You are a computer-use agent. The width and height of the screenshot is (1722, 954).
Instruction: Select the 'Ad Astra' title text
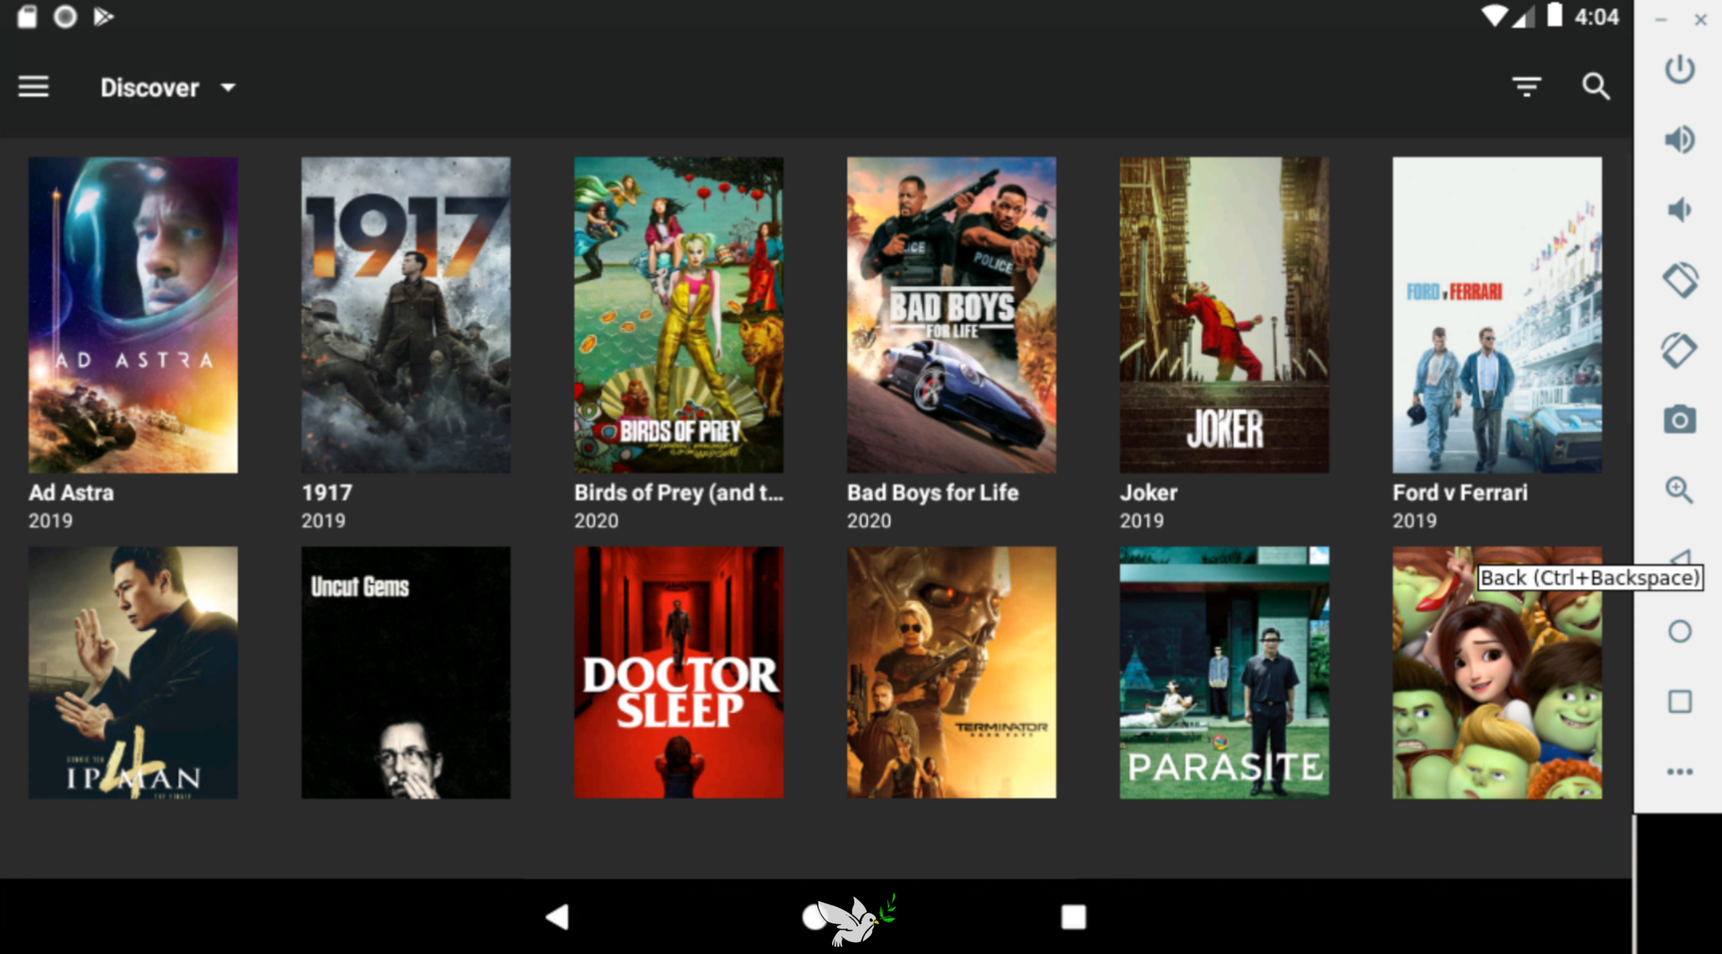[x=71, y=493]
